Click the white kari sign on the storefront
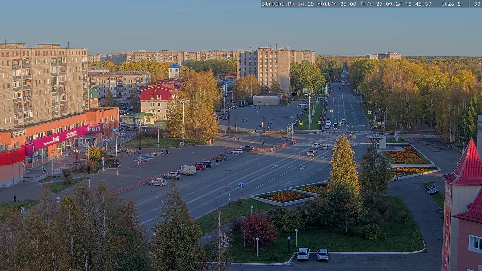482x271 pixels. coord(94,129)
